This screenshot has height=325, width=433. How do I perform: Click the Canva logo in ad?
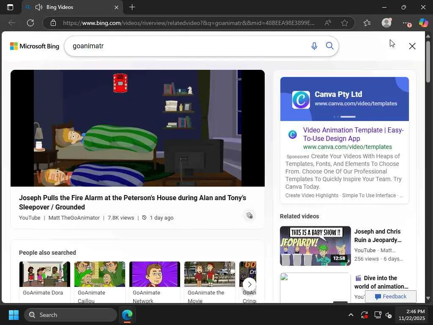[x=301, y=100]
